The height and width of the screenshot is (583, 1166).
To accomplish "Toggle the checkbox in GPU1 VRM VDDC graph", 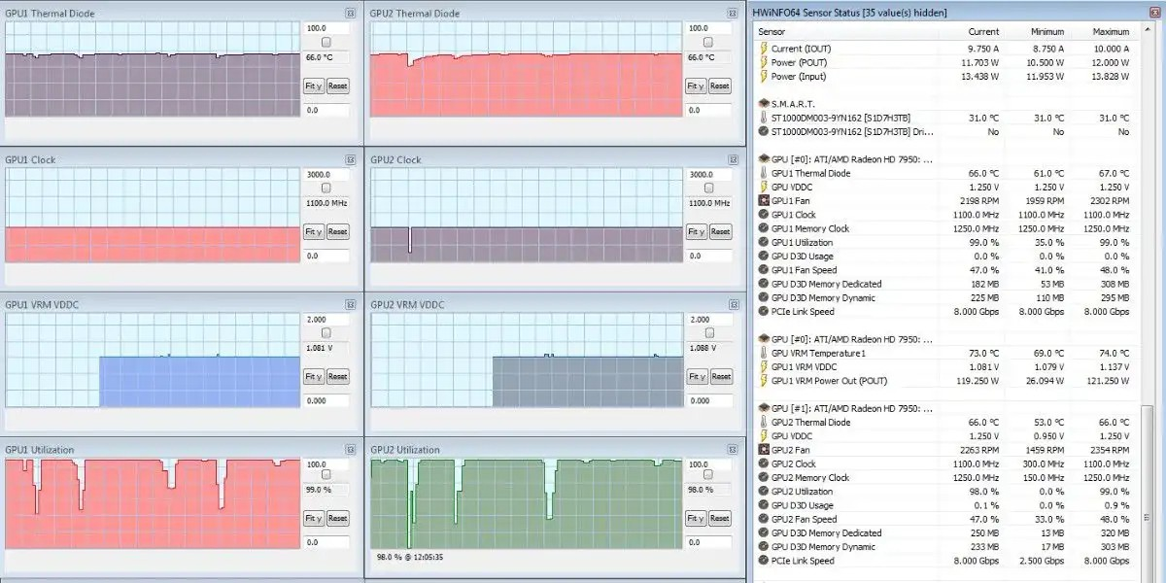I will [326, 333].
